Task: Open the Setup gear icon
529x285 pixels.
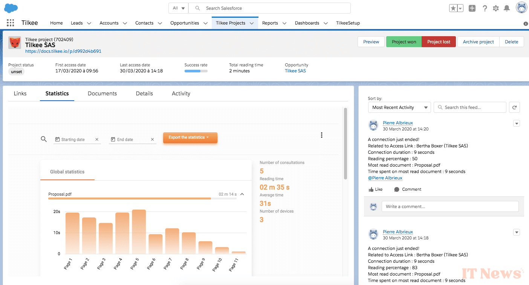Action: (496, 8)
